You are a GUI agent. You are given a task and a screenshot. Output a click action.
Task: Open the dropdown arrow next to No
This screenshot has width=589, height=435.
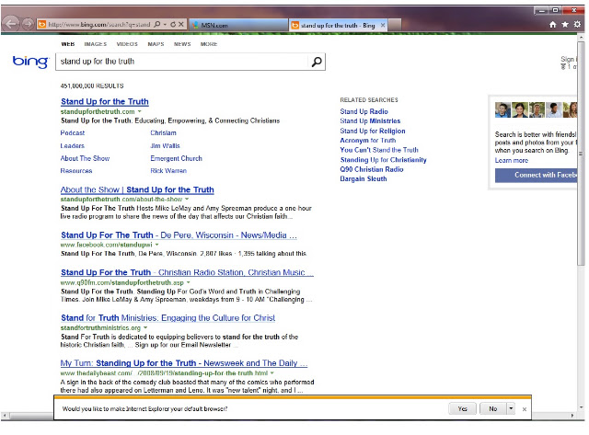click(512, 408)
